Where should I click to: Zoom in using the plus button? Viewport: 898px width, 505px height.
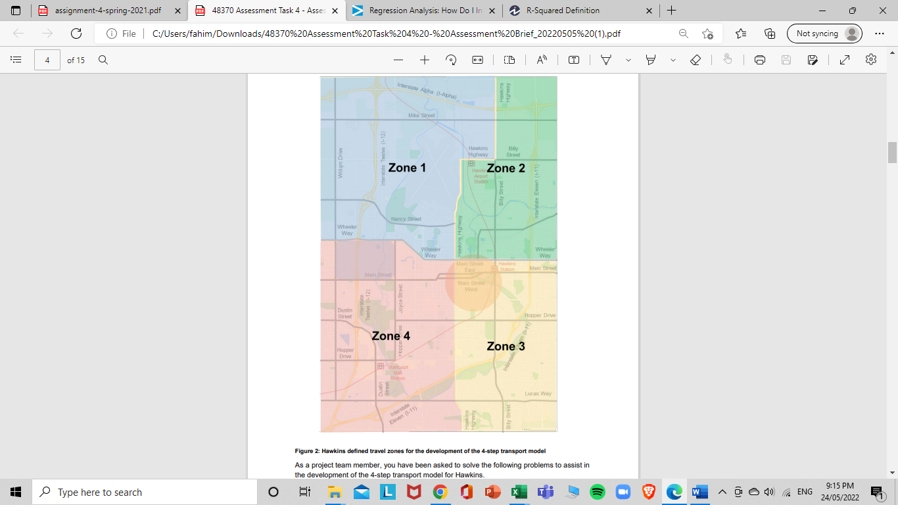(425, 60)
